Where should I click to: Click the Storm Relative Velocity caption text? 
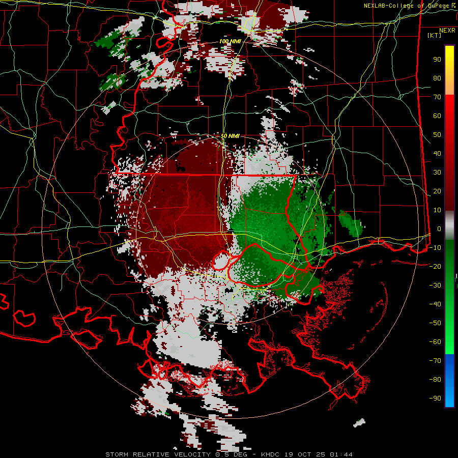[228, 454]
